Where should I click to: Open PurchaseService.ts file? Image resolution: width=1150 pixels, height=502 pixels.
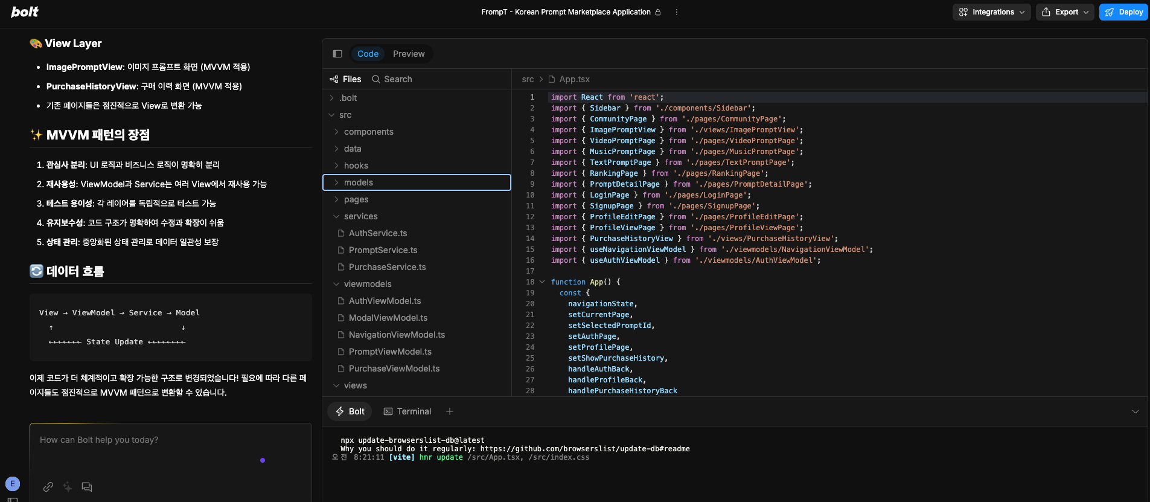(417, 267)
